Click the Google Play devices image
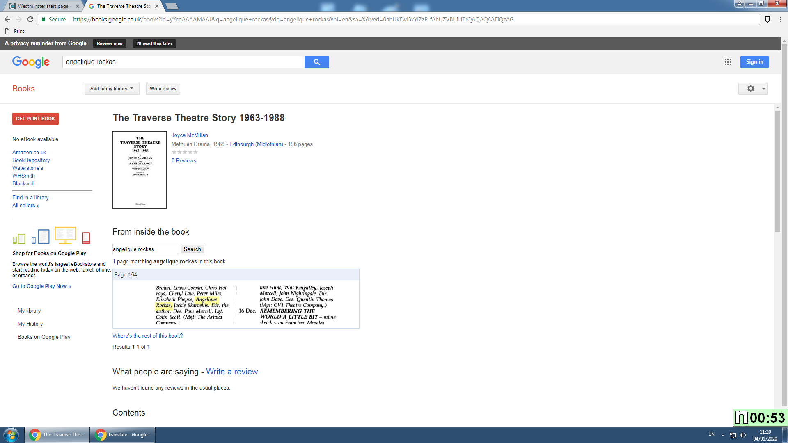The image size is (788, 443). [51, 235]
